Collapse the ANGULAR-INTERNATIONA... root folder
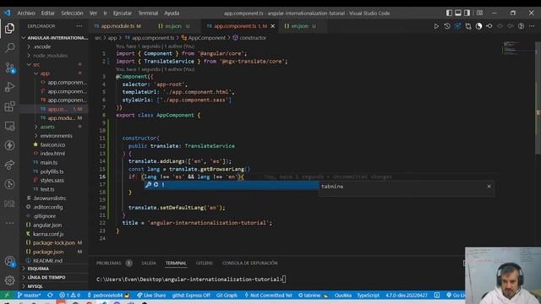The image size is (541, 304). [54, 38]
